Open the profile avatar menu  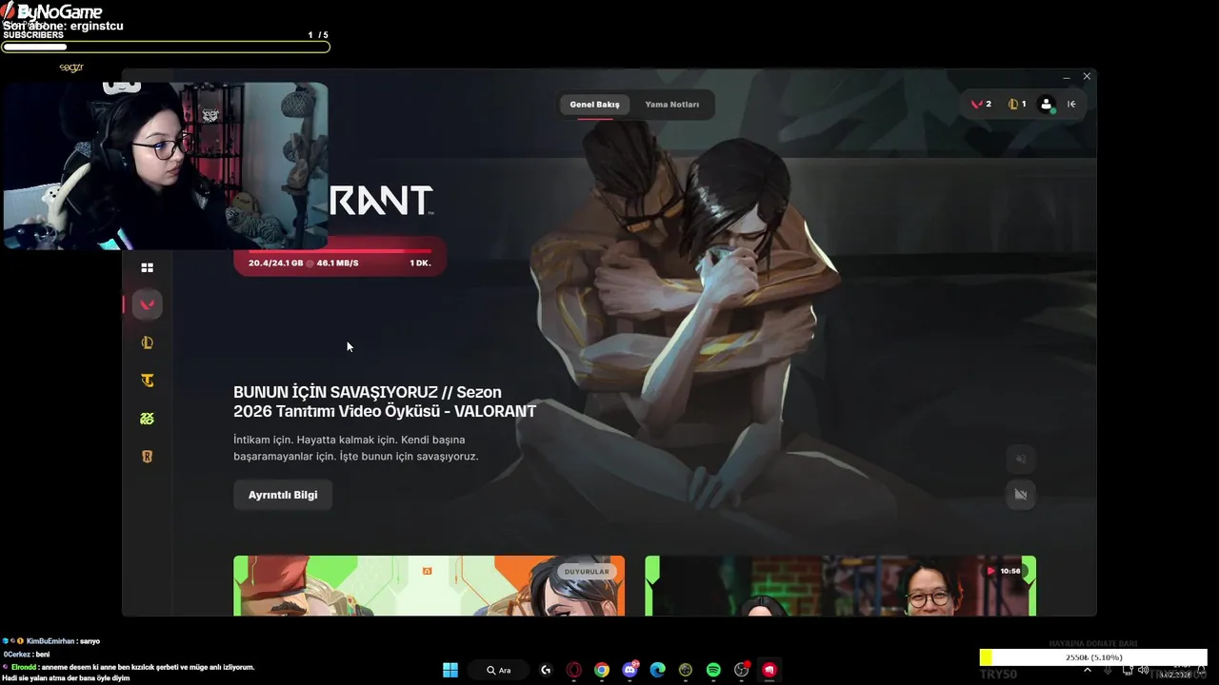click(1047, 105)
